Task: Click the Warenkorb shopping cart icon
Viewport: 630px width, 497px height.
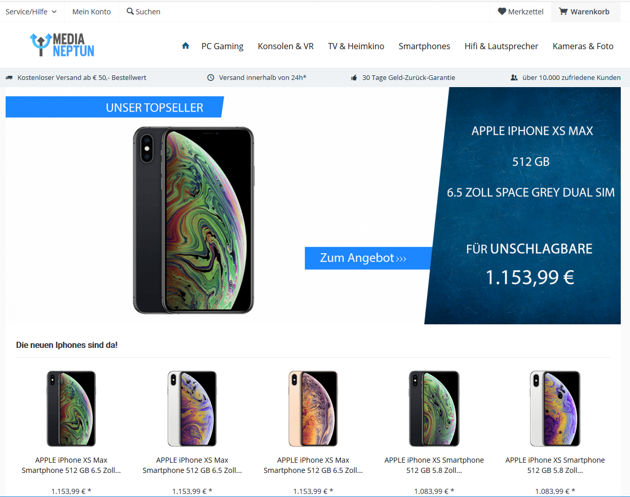Action: (563, 11)
